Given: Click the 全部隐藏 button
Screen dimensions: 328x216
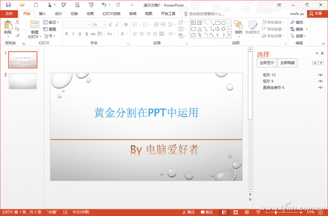Looking at the screenshot, I should 288,63.
